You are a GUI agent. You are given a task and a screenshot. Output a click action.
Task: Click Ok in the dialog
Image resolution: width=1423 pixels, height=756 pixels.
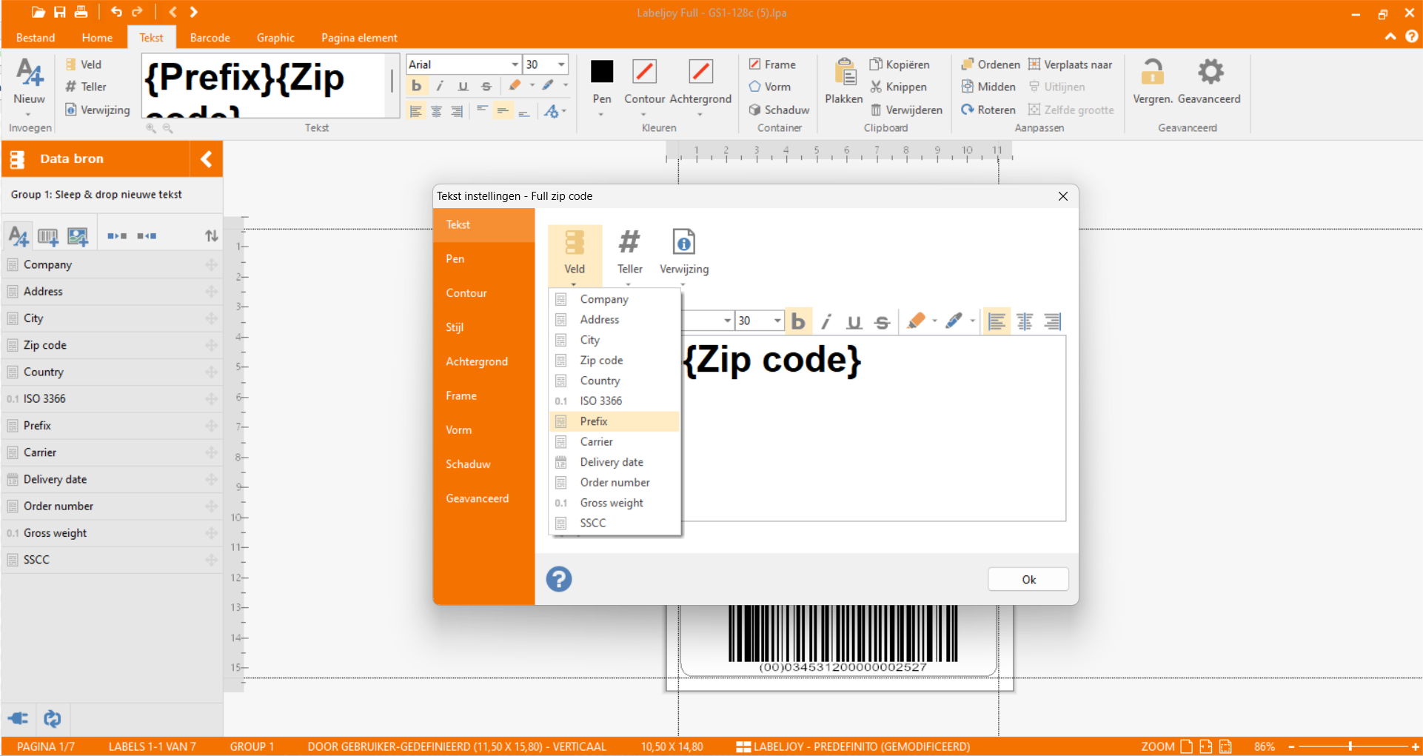pyautogui.click(x=1028, y=579)
